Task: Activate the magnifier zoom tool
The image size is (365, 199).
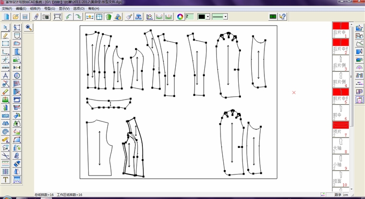Action: pyautogui.click(x=29, y=28)
